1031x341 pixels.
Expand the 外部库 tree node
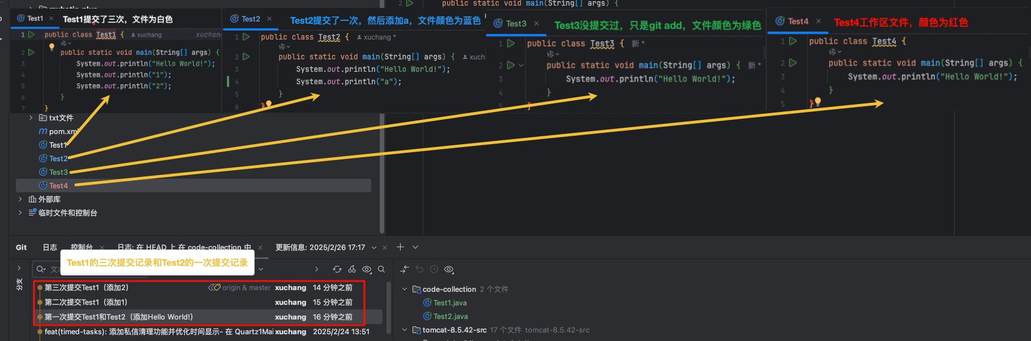pos(20,199)
